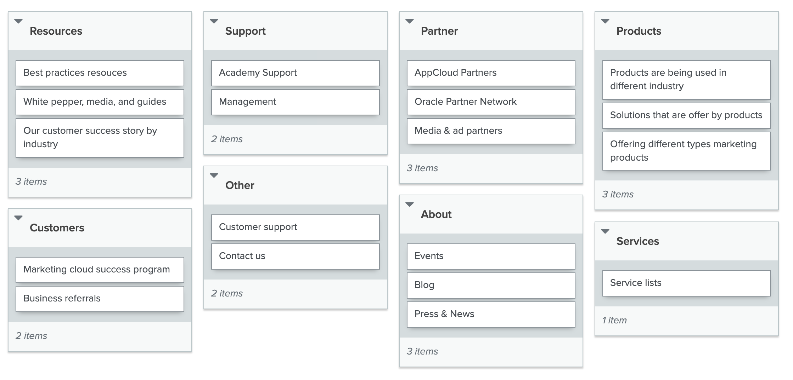This screenshot has height=380, width=793.
Task: Collapse the Customers category group
Action: pos(18,218)
